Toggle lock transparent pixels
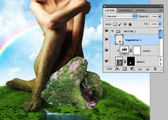The width and height of the screenshot is (168, 120). (x=115, y=24)
